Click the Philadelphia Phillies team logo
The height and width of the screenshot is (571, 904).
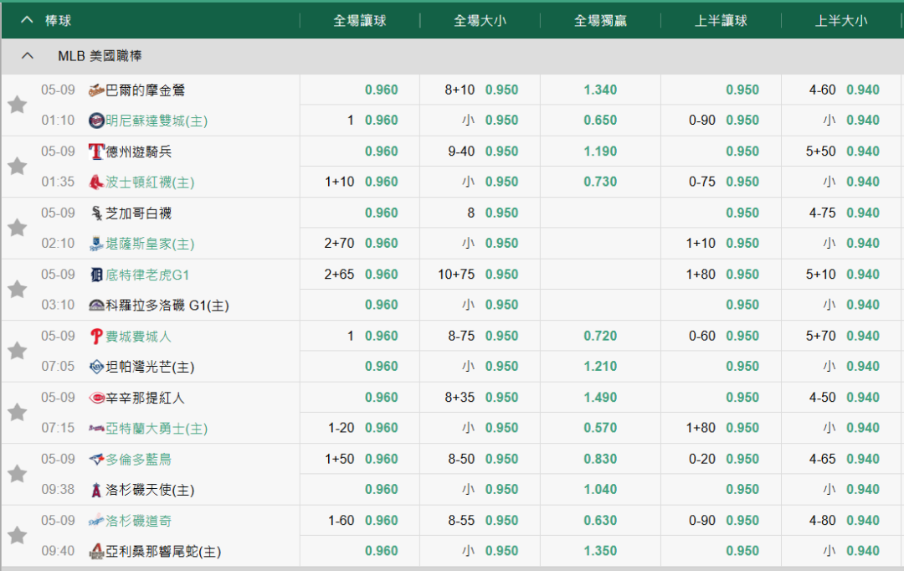click(x=96, y=337)
